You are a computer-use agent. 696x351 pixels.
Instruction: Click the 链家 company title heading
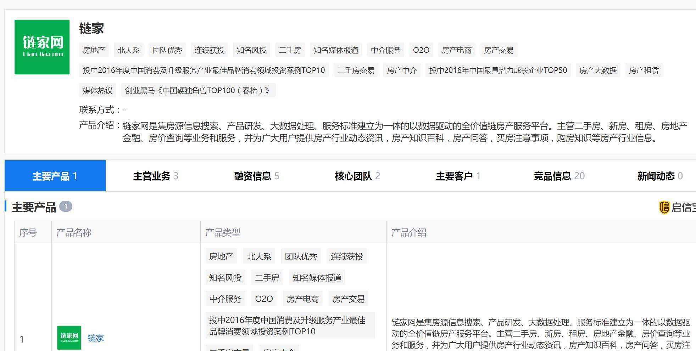[91, 28]
